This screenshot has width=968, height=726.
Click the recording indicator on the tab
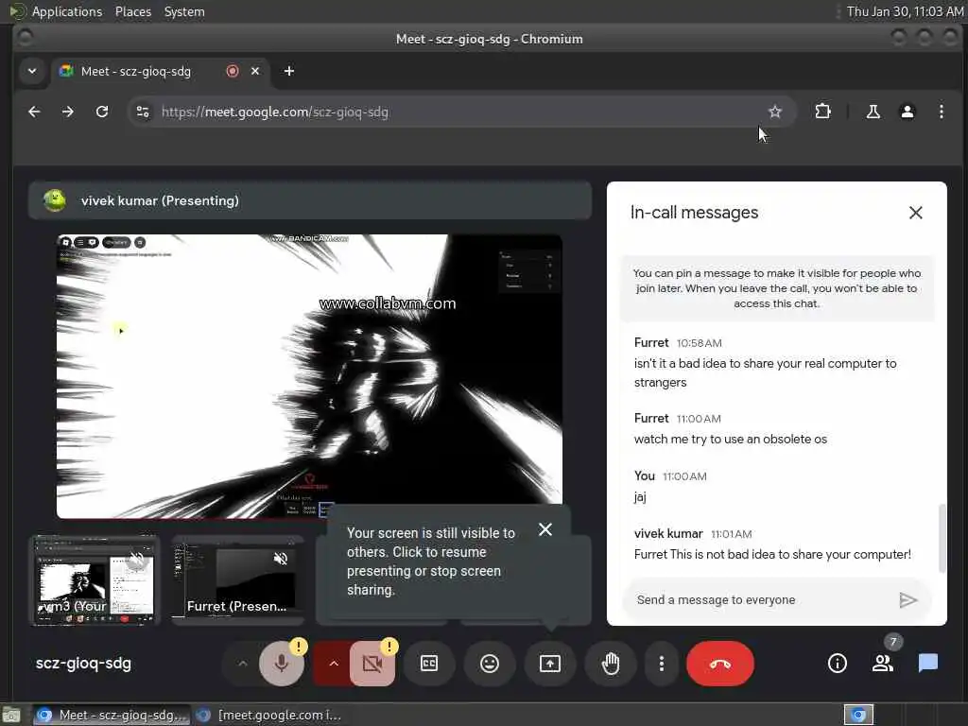click(x=233, y=72)
